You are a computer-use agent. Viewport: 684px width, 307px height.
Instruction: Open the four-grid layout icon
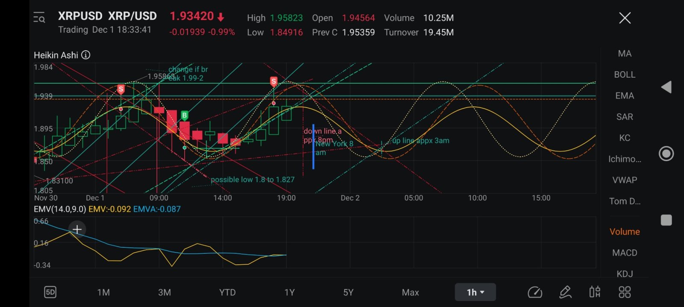625,292
